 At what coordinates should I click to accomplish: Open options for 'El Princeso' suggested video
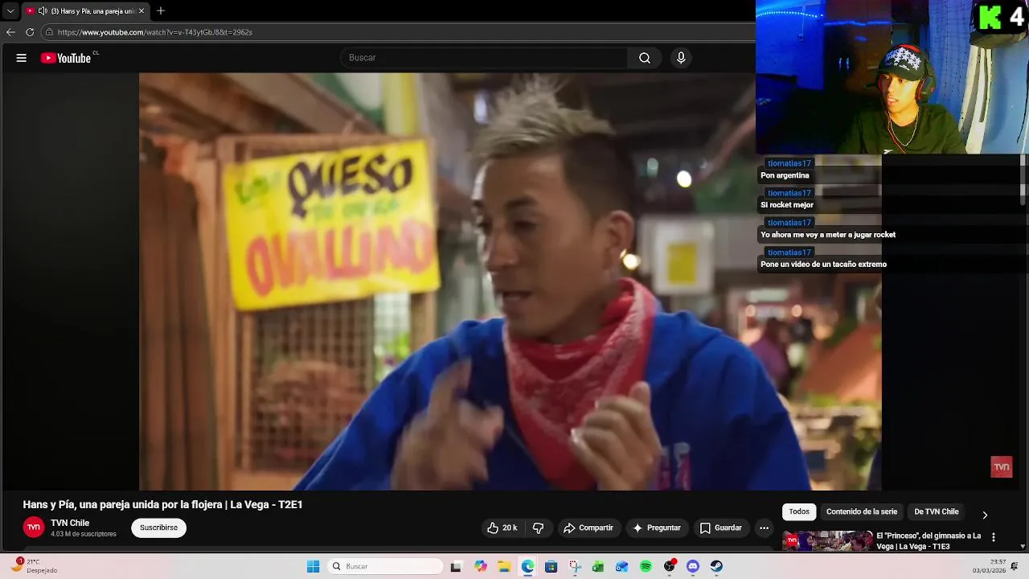coord(993,537)
